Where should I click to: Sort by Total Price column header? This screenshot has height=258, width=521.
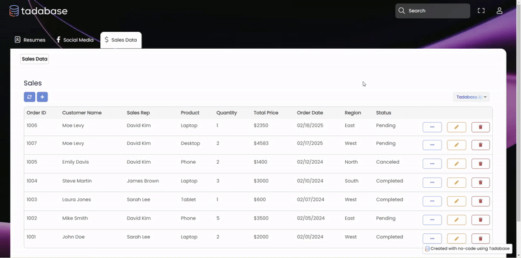point(266,112)
